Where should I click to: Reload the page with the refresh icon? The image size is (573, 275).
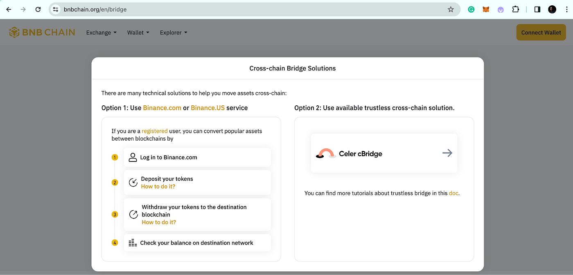pos(38,9)
